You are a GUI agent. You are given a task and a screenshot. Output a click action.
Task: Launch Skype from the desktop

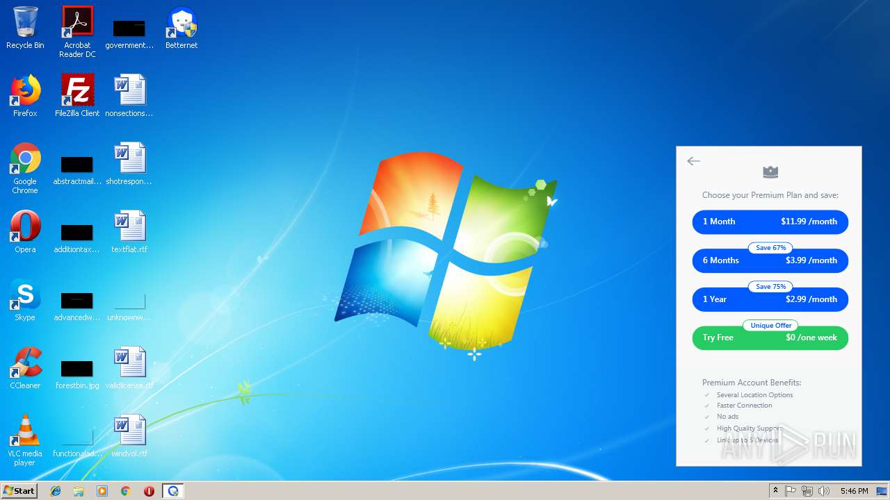coord(25,301)
